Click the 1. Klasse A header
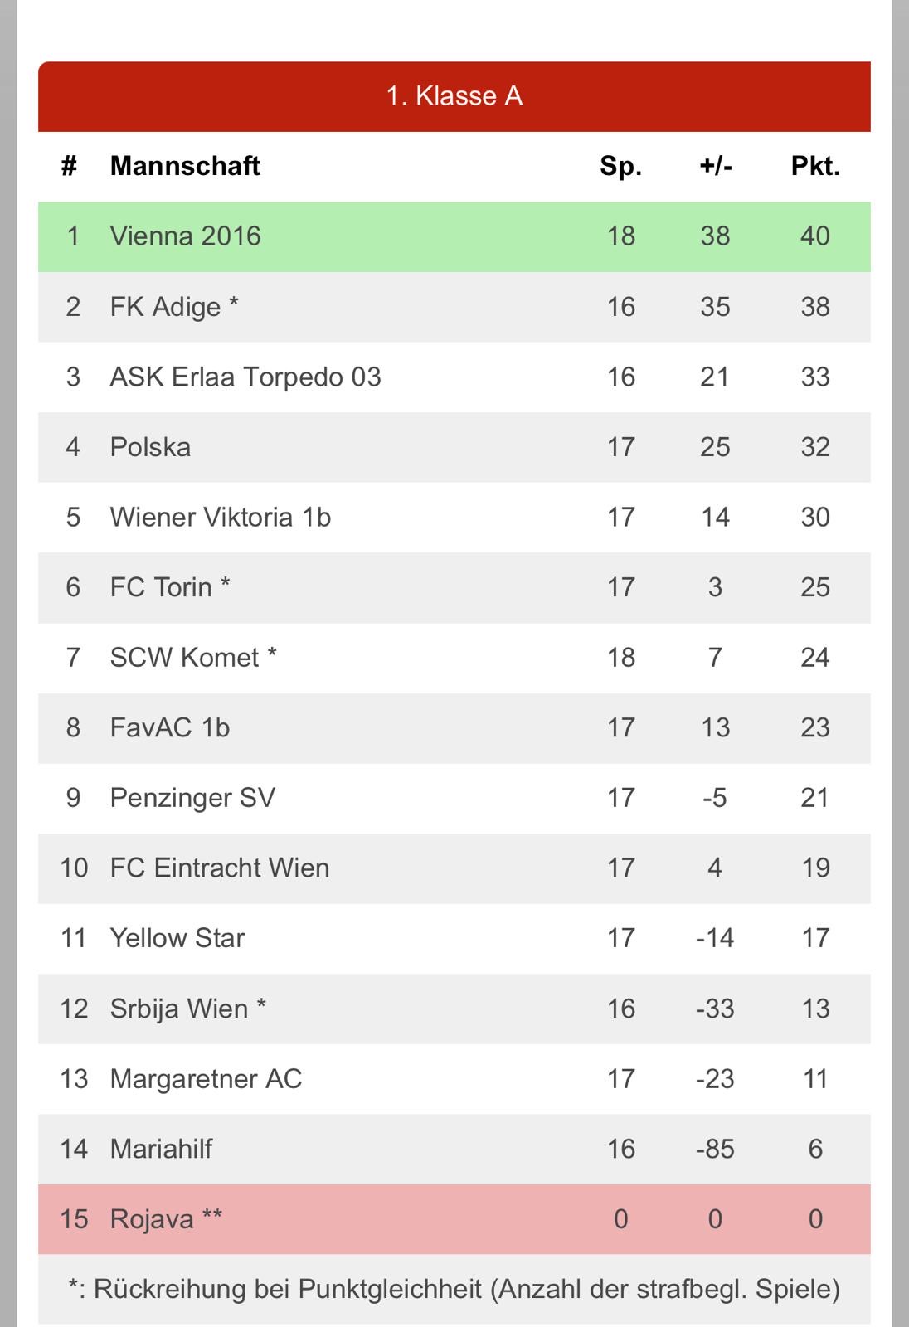This screenshot has height=1327, width=909. tap(454, 96)
